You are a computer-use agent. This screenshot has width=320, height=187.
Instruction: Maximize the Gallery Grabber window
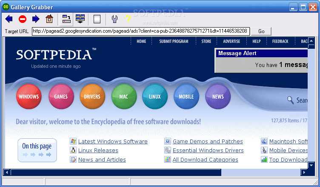point(303,8)
